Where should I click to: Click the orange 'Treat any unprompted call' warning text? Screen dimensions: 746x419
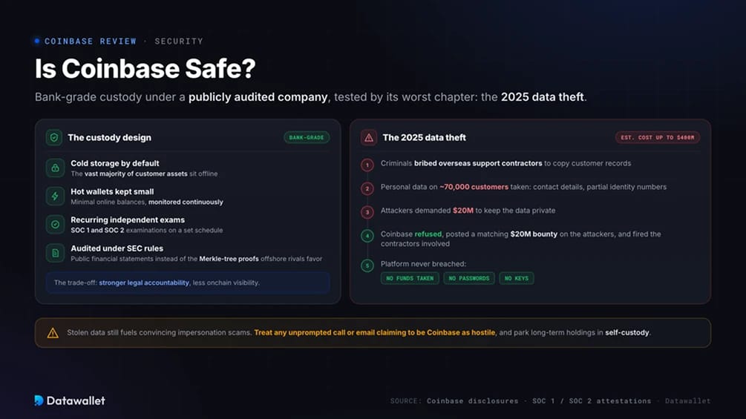click(374, 333)
